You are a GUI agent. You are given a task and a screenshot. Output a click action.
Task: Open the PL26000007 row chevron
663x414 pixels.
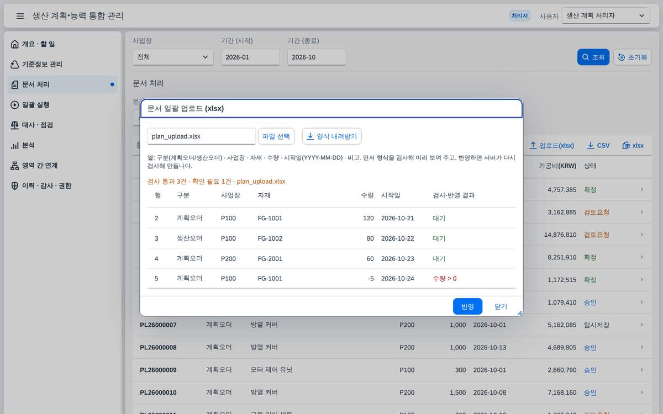(x=641, y=325)
